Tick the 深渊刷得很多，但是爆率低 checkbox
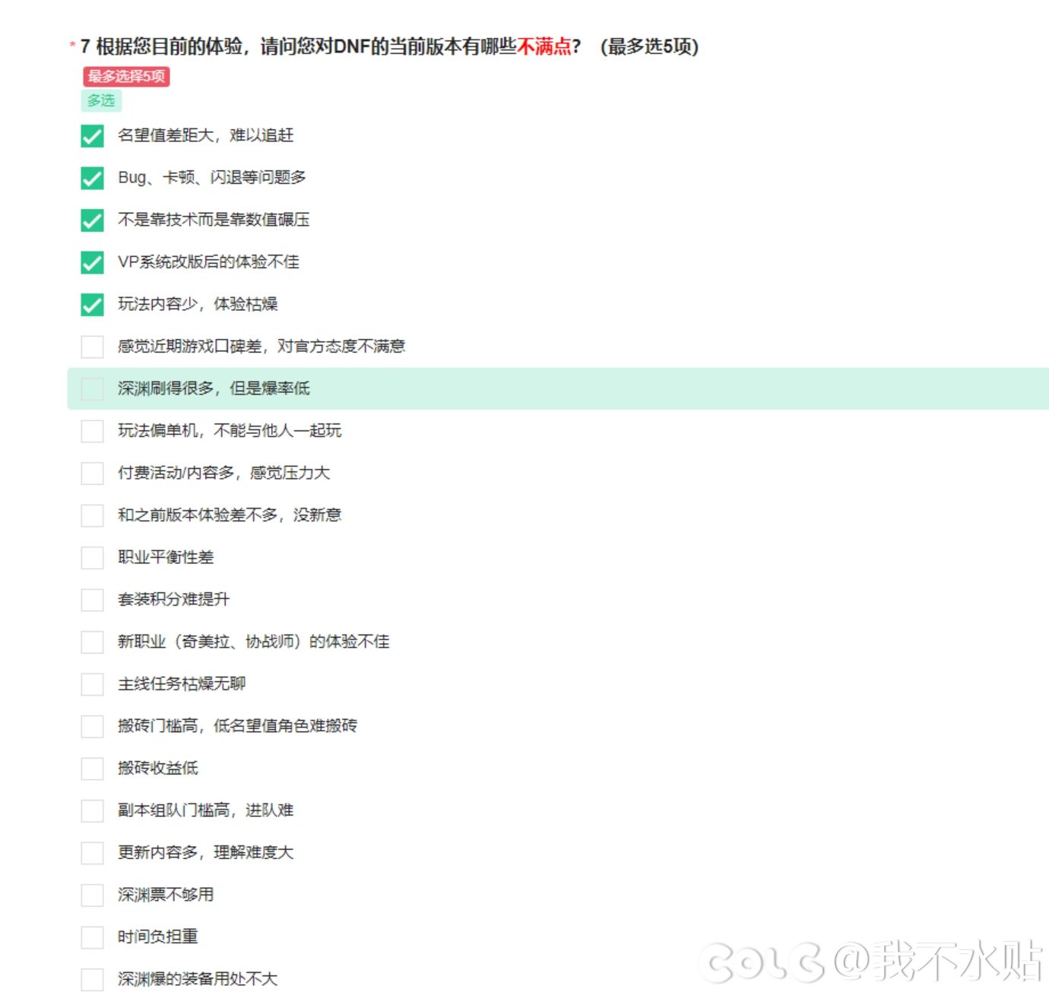1049x992 pixels. 92,389
